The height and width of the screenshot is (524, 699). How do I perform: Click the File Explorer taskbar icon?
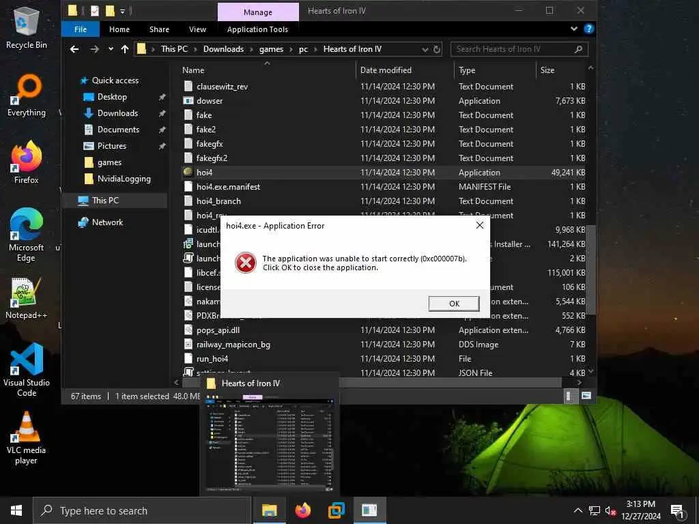point(269,510)
